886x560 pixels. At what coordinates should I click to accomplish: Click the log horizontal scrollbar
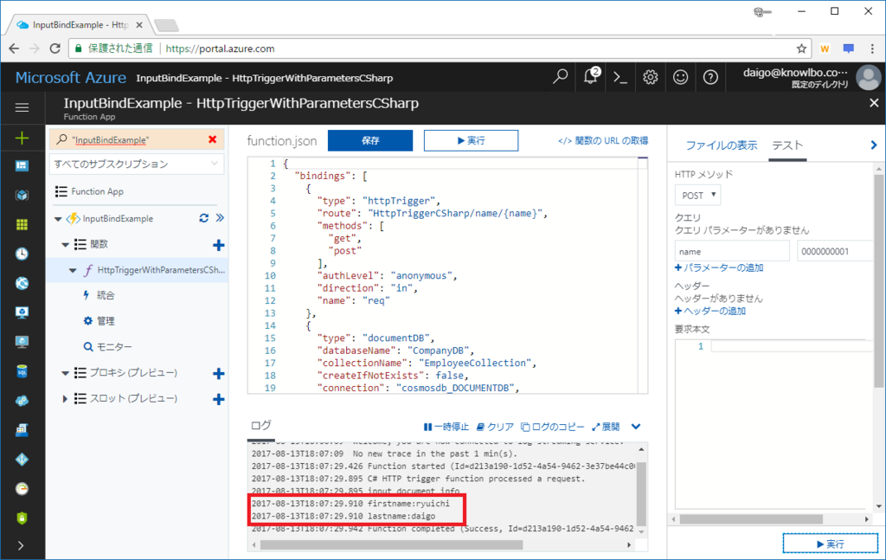point(391,544)
